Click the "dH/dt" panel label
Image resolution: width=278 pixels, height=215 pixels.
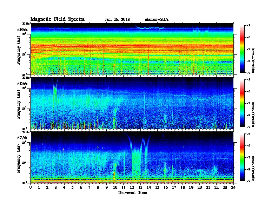[22, 30]
